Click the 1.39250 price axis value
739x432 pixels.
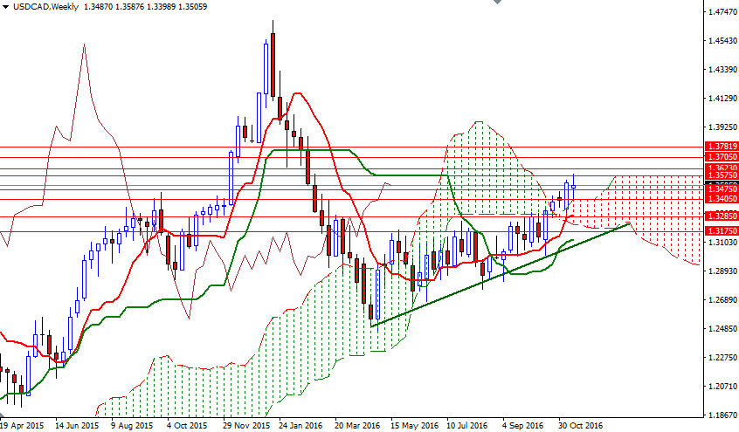point(722,127)
